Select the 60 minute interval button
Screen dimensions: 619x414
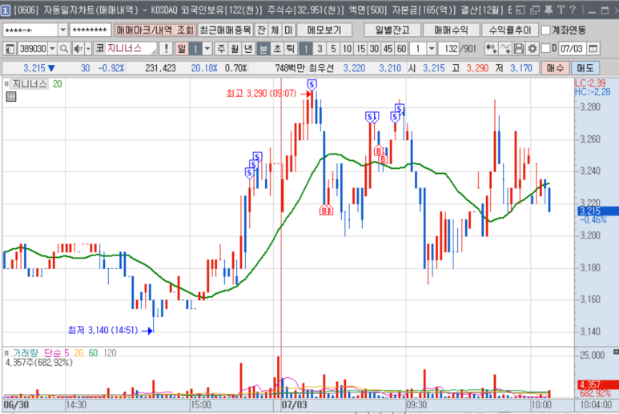tap(401, 49)
